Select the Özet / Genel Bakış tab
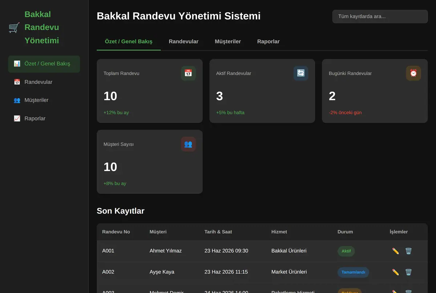The image size is (436, 293). (129, 41)
